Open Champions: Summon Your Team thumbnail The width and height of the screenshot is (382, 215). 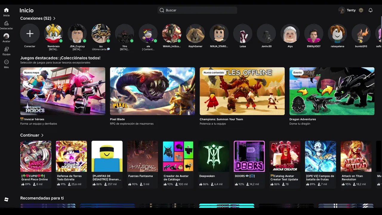click(242, 91)
